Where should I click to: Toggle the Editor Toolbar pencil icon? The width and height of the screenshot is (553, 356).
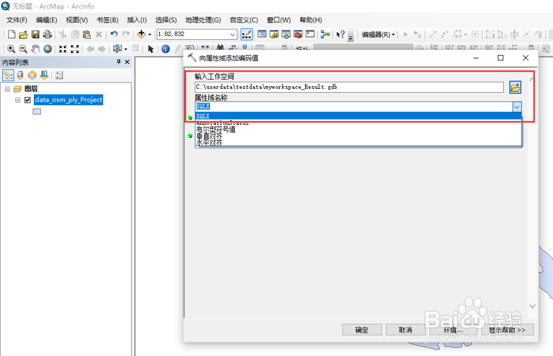pos(247,34)
